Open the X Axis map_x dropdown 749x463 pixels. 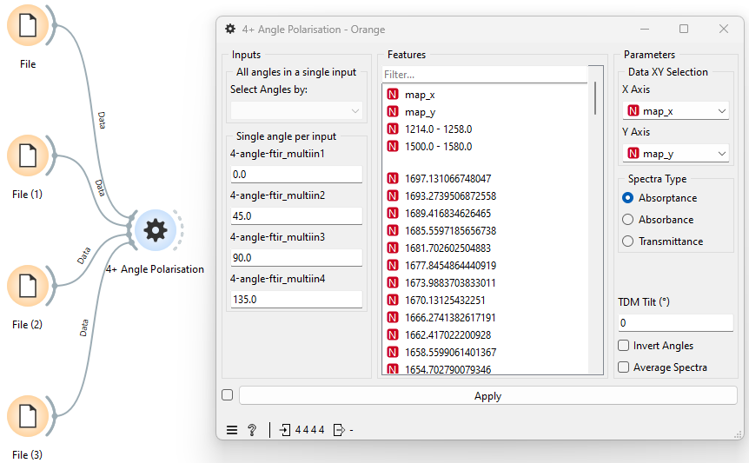(676, 111)
